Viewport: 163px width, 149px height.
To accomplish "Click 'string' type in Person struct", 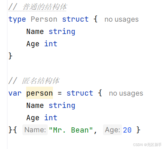I will click(62, 32).
